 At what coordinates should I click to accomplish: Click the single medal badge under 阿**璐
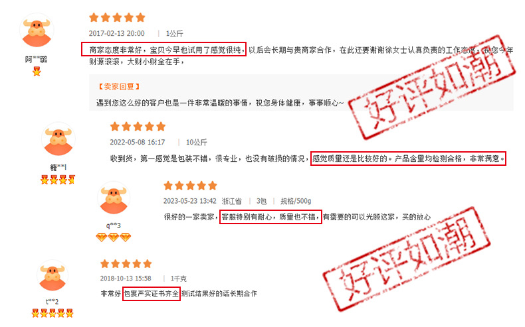click(37, 72)
